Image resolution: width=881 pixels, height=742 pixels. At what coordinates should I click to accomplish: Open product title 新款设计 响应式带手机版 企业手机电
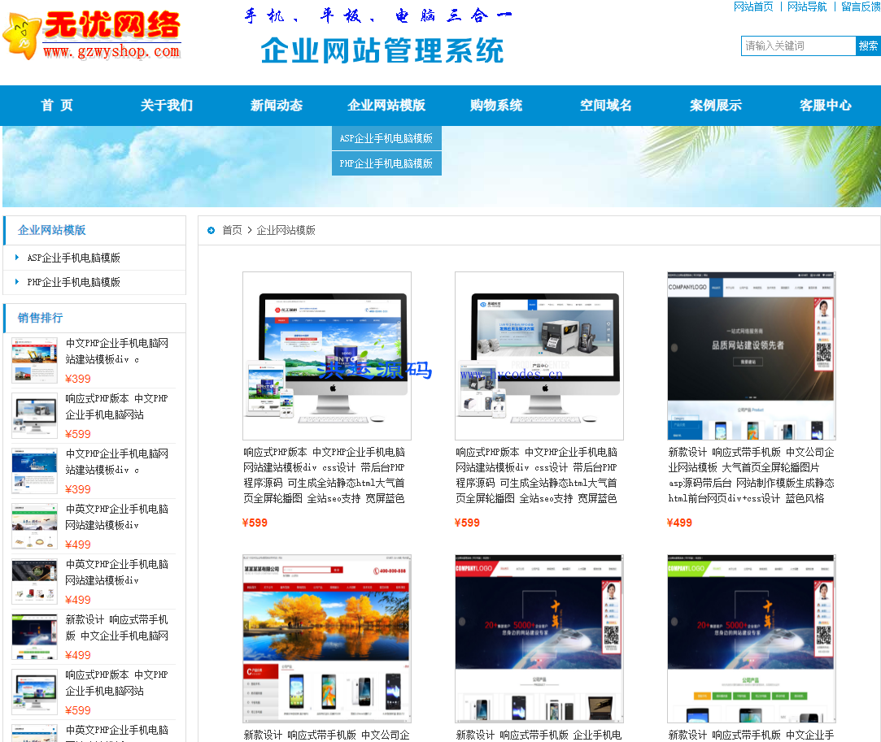[539, 735]
